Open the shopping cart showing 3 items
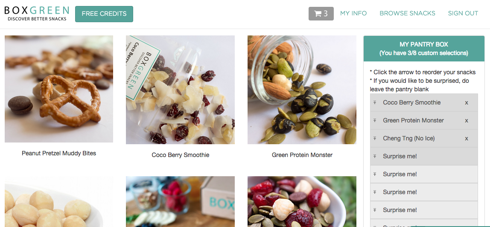 coord(321,14)
